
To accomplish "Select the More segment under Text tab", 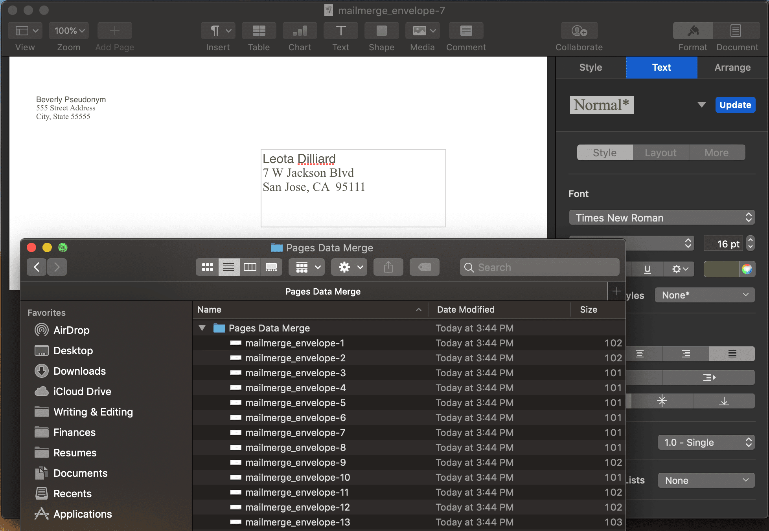I will [x=717, y=153].
